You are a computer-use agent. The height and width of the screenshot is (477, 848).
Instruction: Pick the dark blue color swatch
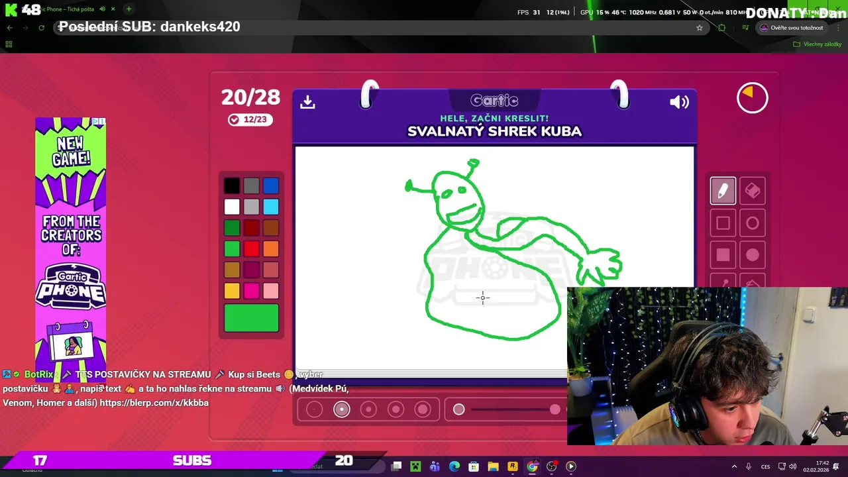click(271, 186)
